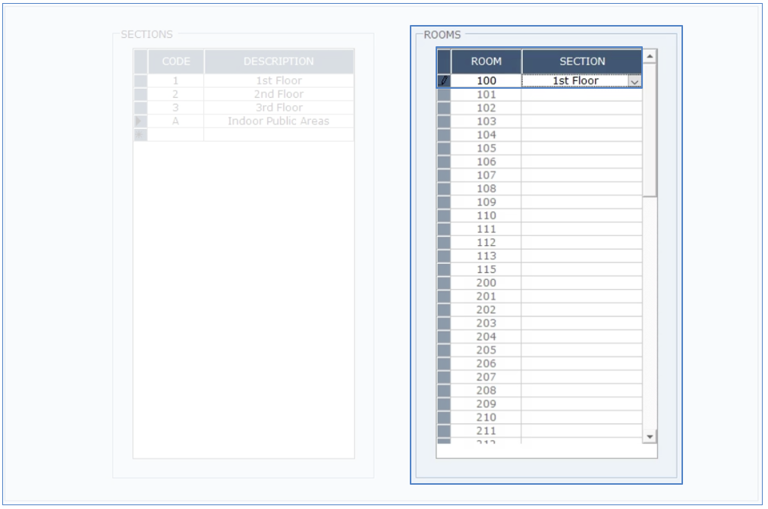
Task: Click the current-row arrow beside Indoor Public Areas
Action: tap(140, 121)
